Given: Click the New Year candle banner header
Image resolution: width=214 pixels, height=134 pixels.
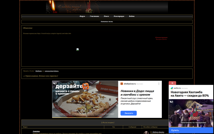Looking at the screenshot, I should [x=107, y=7].
